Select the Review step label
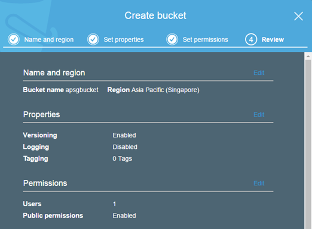The image size is (312, 229). (x=273, y=39)
